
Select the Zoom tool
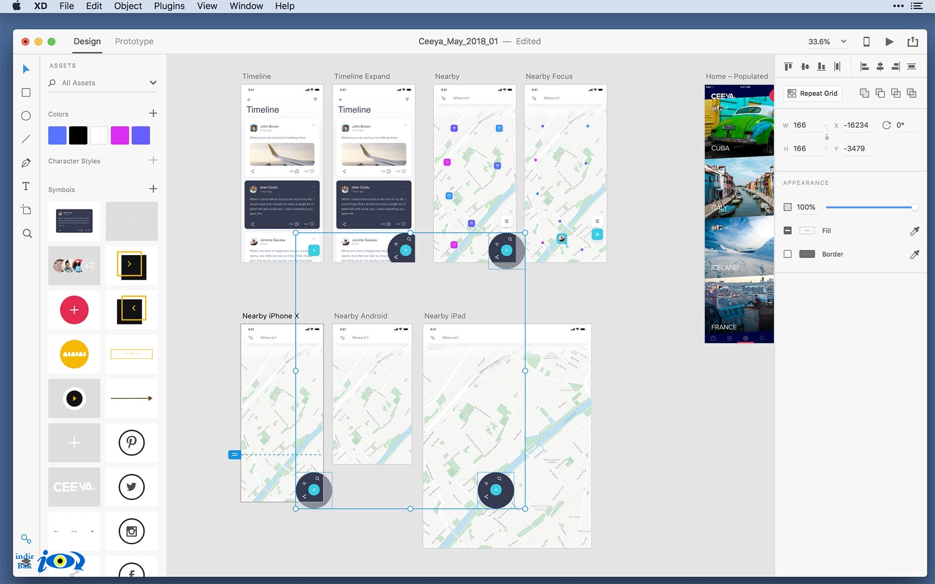point(27,233)
